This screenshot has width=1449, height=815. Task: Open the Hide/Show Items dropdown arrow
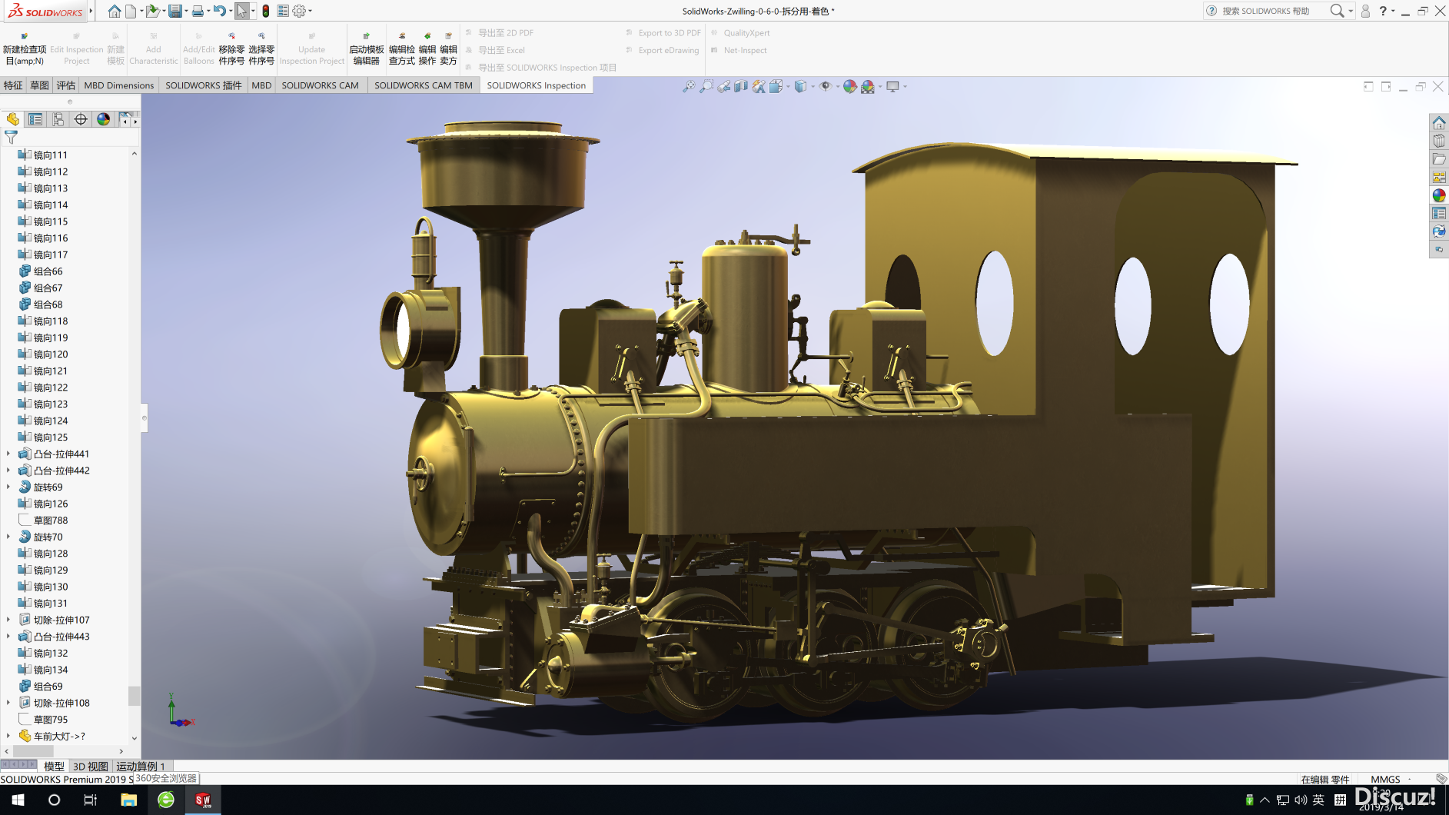837,86
